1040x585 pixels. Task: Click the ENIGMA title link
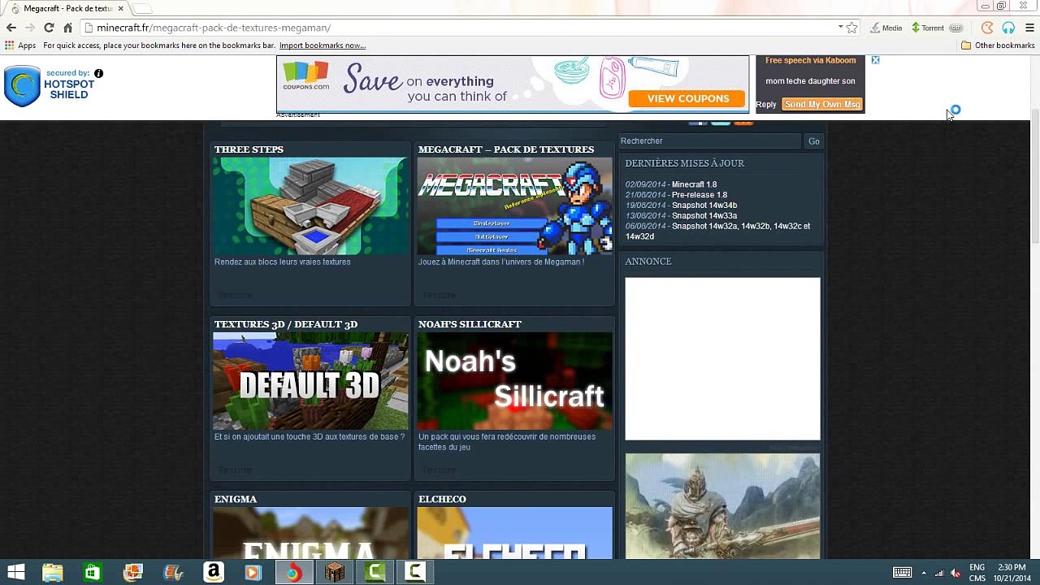click(236, 499)
